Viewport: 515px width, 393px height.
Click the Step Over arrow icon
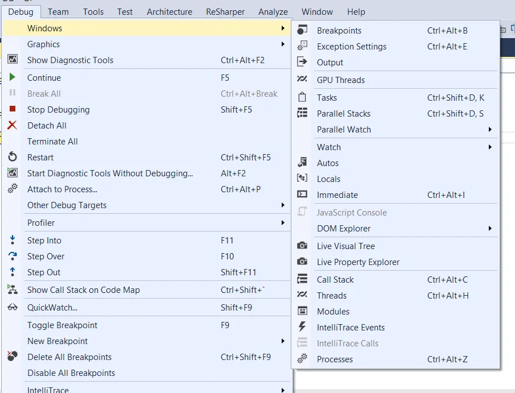[x=13, y=257]
